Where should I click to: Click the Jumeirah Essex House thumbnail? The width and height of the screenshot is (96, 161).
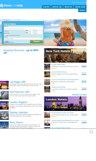coord(47,74)
